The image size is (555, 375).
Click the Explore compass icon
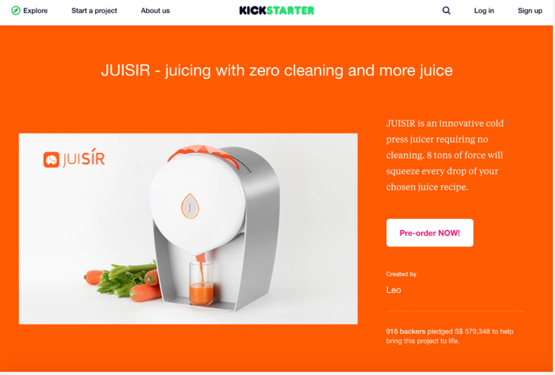16,11
